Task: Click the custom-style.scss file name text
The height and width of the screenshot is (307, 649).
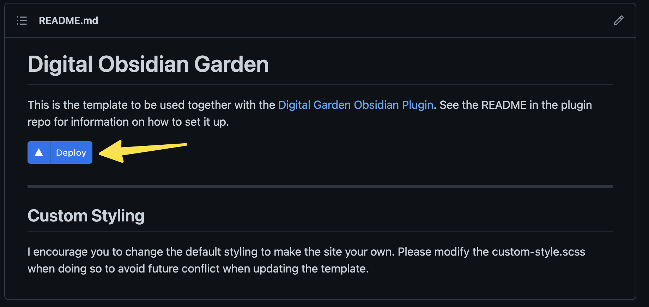Action: tap(538, 252)
